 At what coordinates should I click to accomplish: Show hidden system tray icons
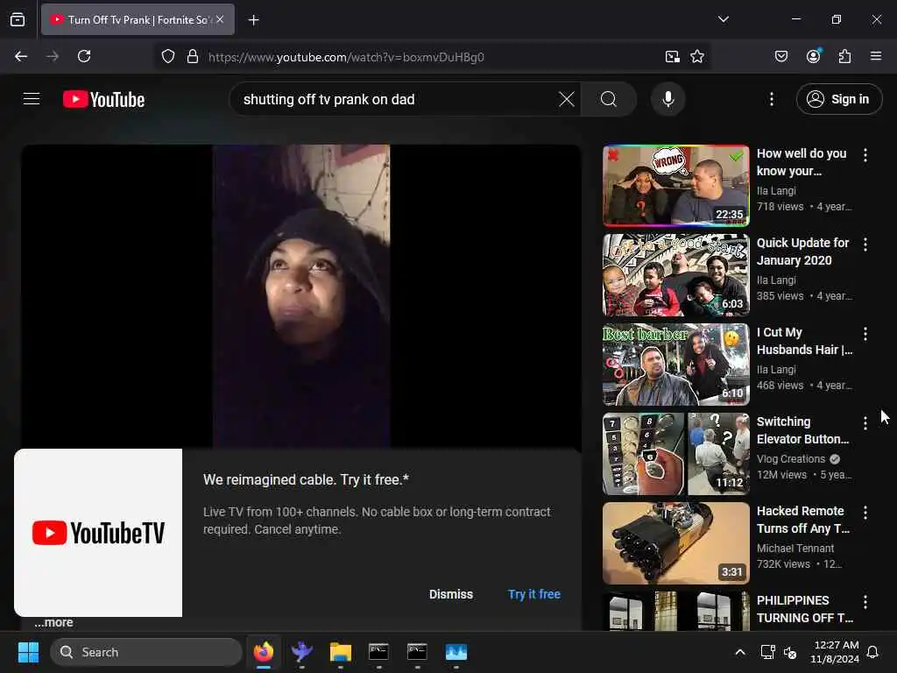pyautogui.click(x=739, y=652)
